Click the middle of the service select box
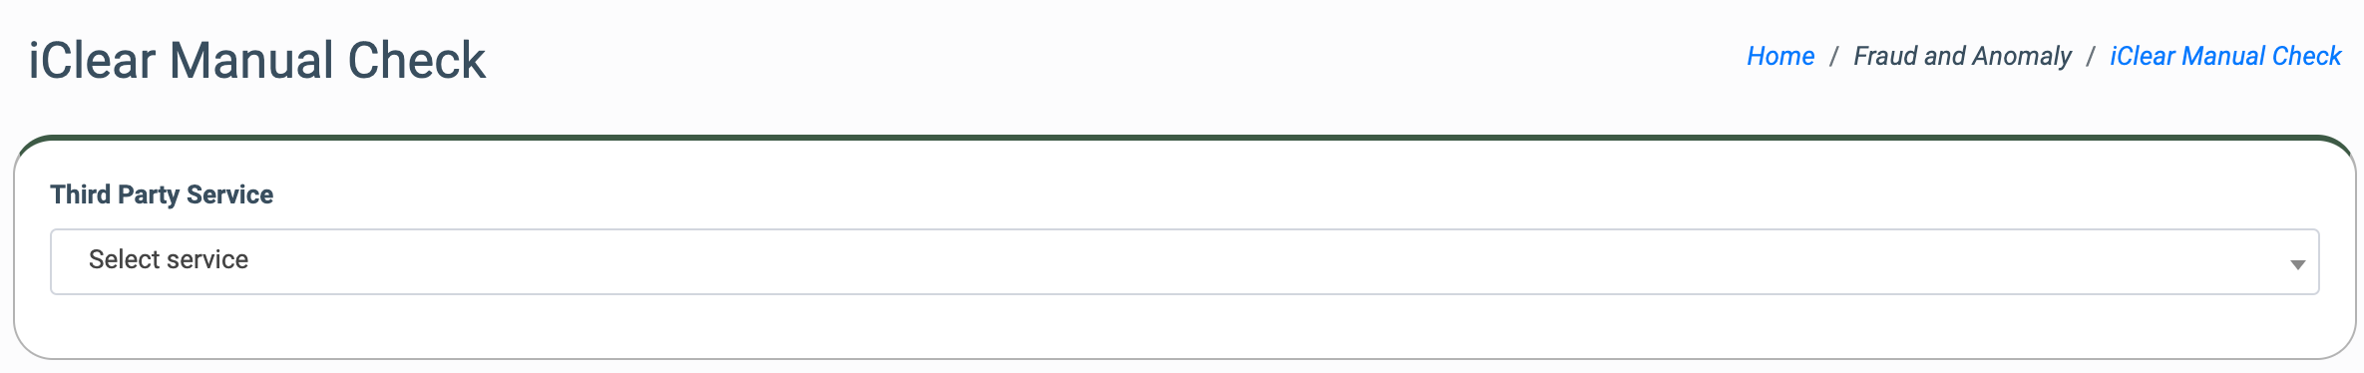The height and width of the screenshot is (373, 2364). coord(1184,261)
